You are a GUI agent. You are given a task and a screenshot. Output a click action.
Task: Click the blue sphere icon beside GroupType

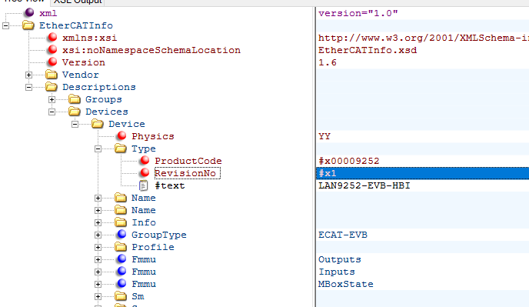[121, 234]
